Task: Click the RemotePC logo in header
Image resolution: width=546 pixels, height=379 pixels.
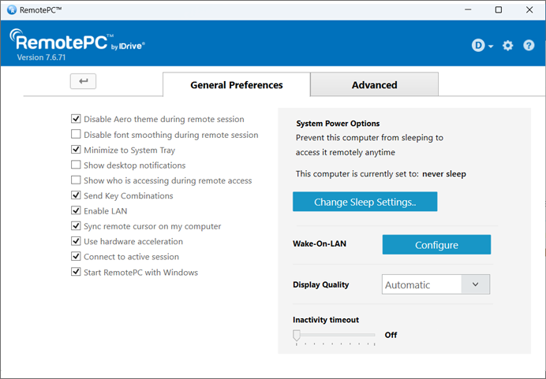Action: pyautogui.click(x=77, y=43)
